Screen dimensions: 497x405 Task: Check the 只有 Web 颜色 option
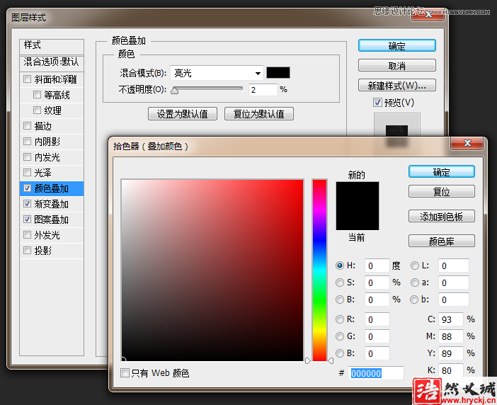[125, 372]
